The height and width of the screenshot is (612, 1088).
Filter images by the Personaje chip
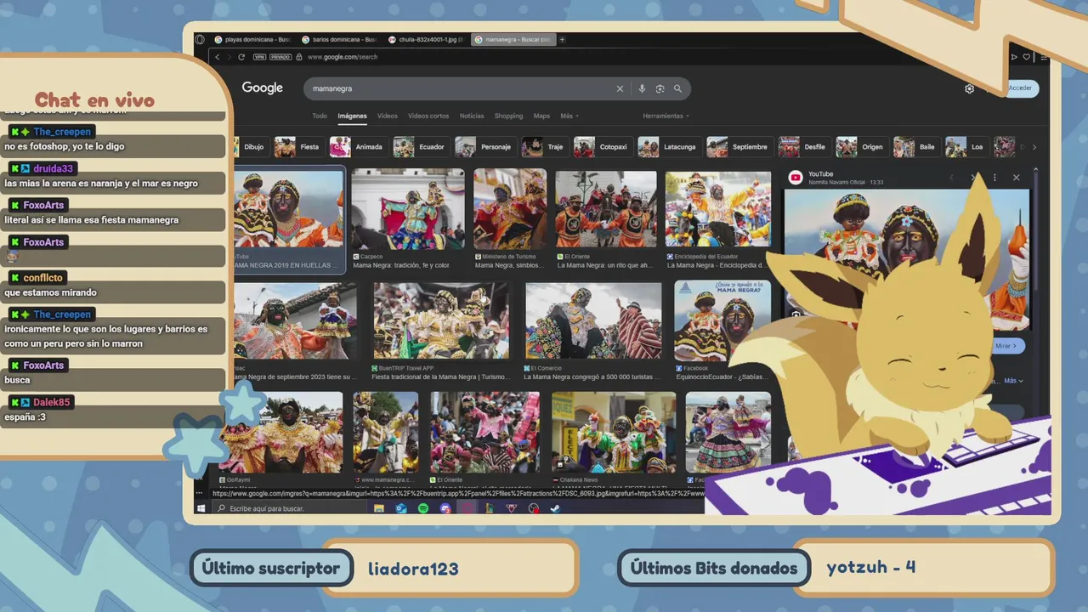pos(484,147)
